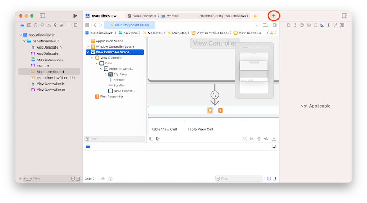Select the Main.storyboard (Base) tab
The height and width of the screenshot is (203, 367).
pos(129,25)
